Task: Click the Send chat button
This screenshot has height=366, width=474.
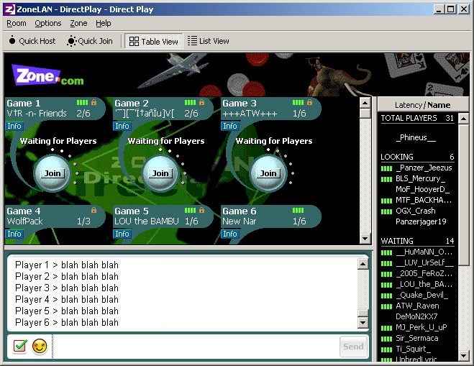Action: tap(353, 347)
